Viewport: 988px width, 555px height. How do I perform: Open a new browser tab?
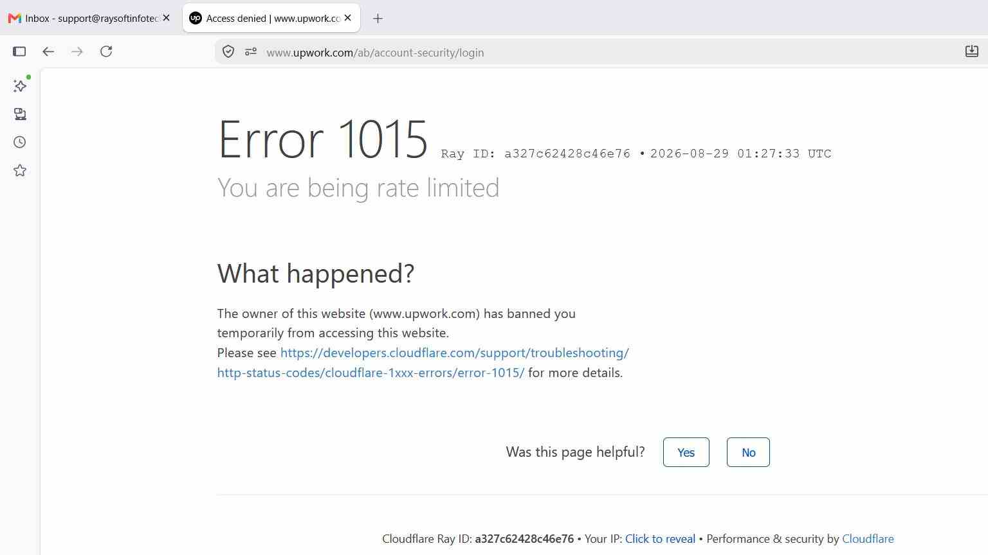pyautogui.click(x=378, y=19)
